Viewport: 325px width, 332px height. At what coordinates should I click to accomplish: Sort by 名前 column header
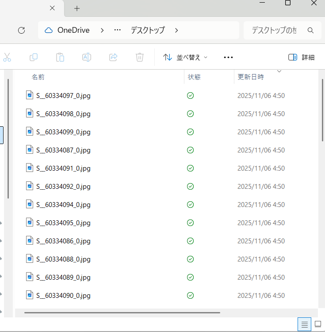point(38,77)
